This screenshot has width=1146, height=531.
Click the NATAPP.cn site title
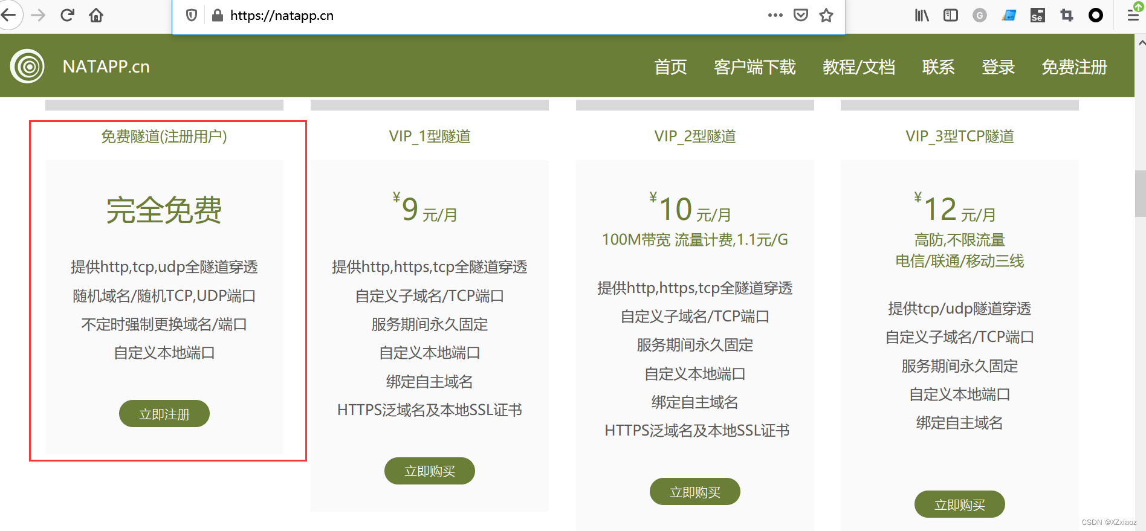(x=106, y=66)
